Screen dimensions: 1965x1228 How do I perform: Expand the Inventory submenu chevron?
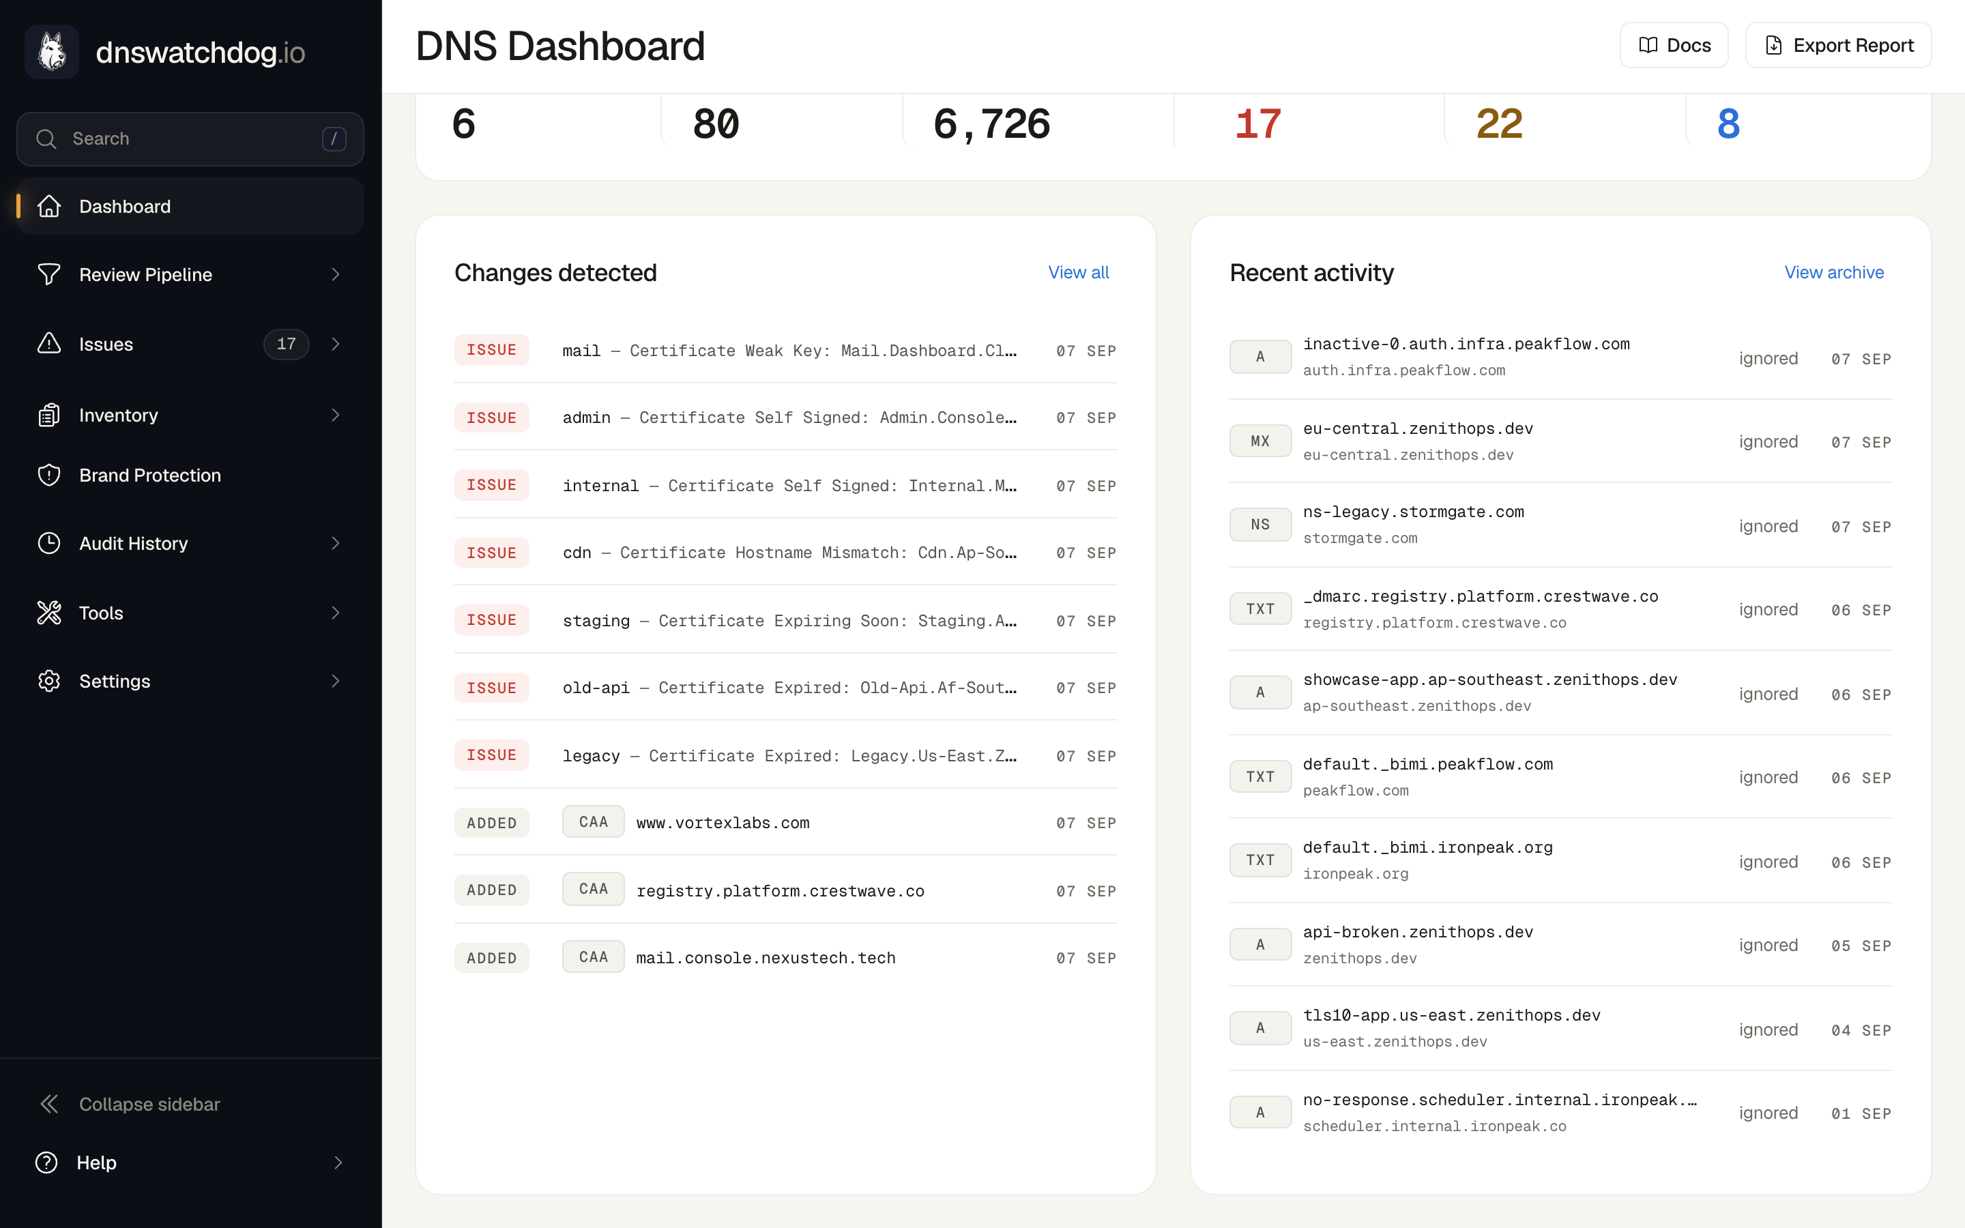[x=336, y=415]
